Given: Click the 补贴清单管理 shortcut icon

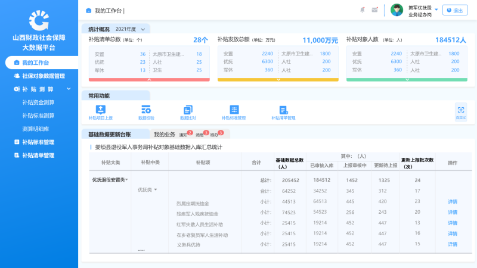Looking at the screenshot, I should coord(283,109).
